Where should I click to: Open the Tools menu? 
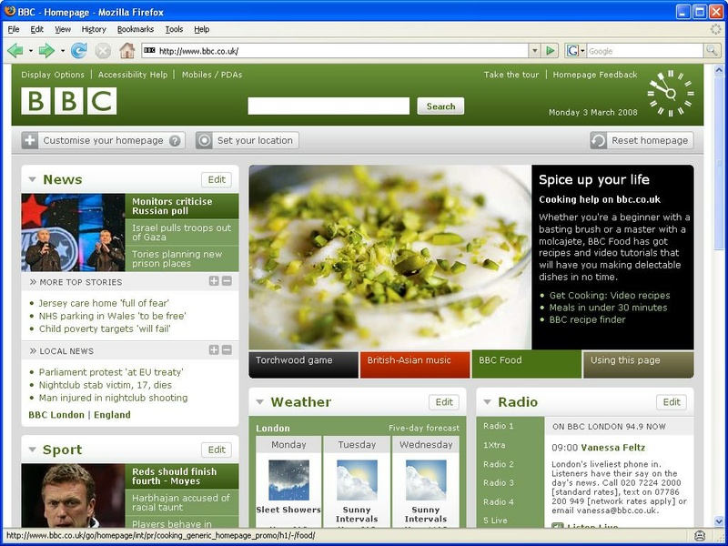pos(174,29)
